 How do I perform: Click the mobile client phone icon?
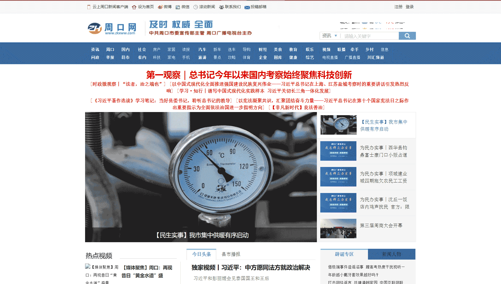point(89,7)
